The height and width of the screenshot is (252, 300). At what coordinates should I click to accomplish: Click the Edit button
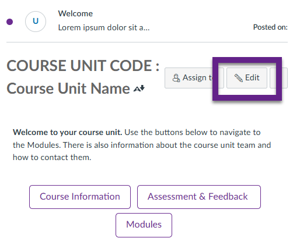247,78
